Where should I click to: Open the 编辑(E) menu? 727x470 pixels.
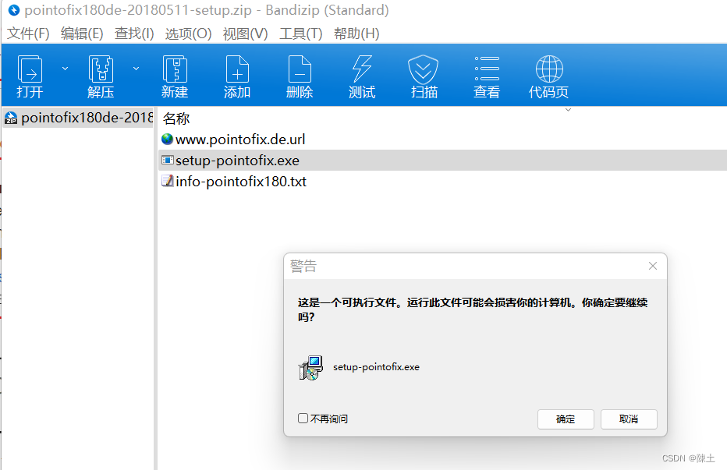[x=82, y=34]
